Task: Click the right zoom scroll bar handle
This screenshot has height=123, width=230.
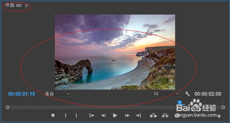Action: click(x=223, y=107)
